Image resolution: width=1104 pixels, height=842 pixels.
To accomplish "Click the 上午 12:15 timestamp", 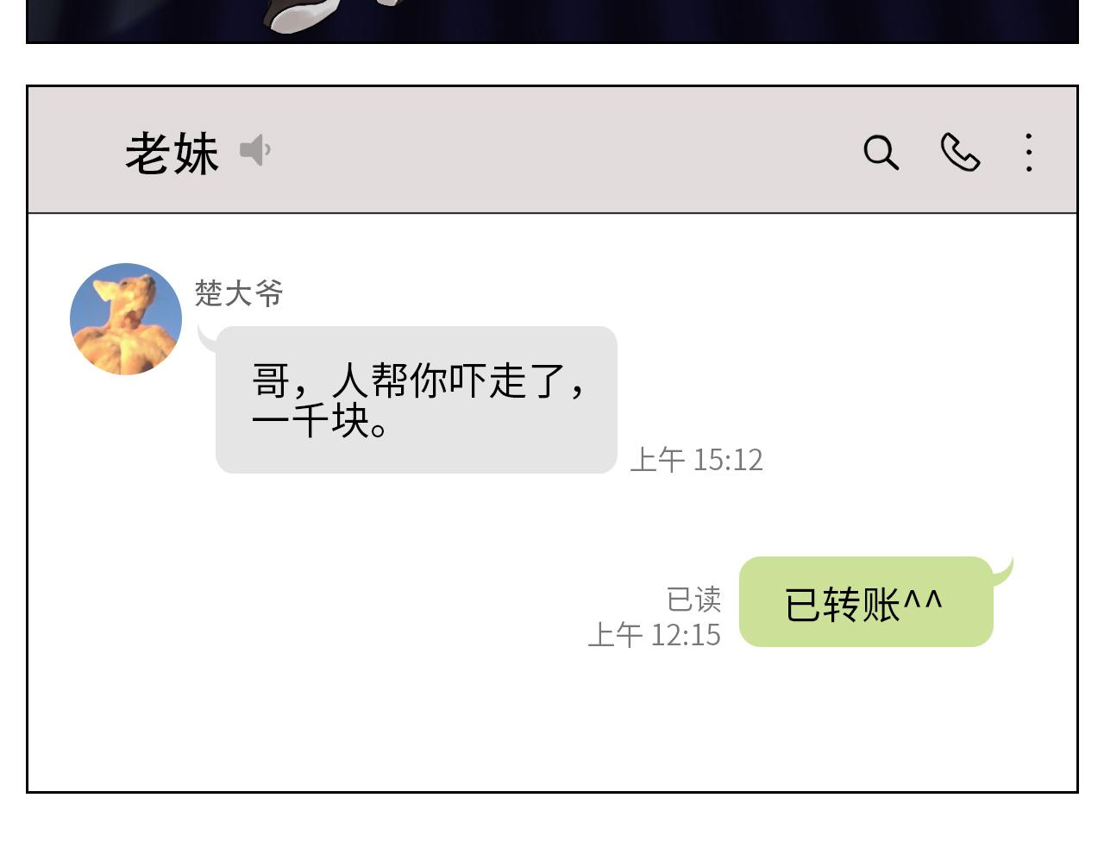I will 654,635.
